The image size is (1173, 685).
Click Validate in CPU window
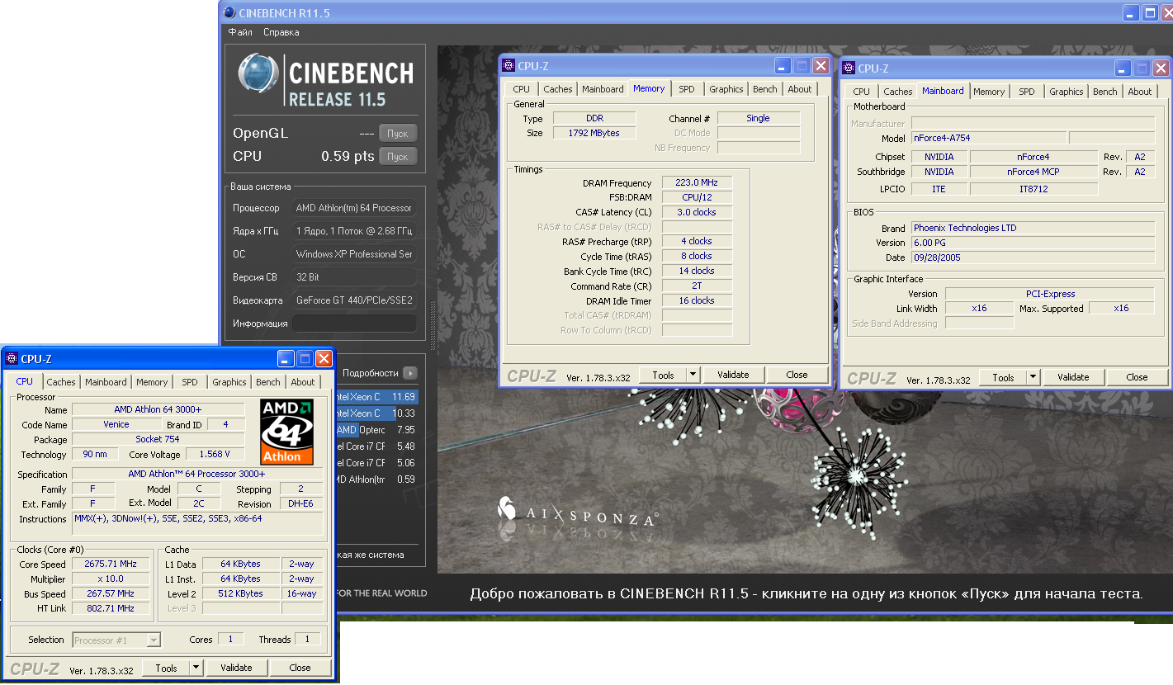(236, 668)
